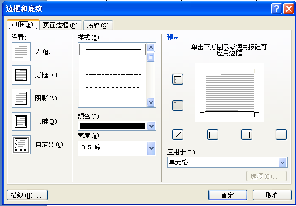Click the black color swatch
The image size is (296, 206).
pyautogui.click(x=113, y=126)
